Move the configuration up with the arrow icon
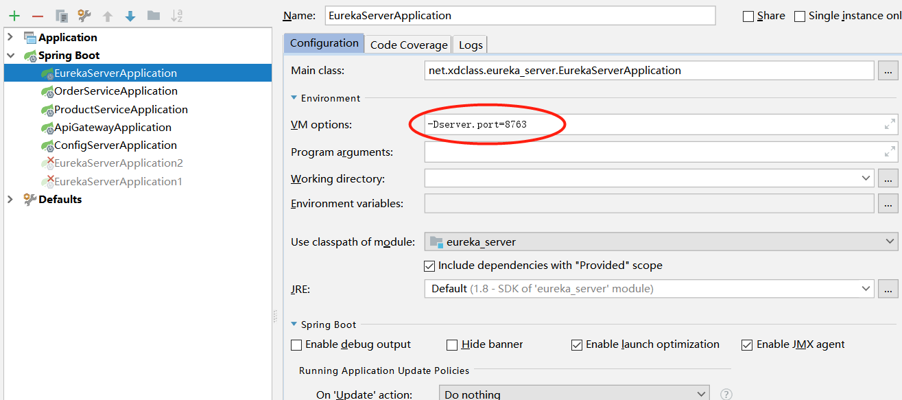Image resolution: width=902 pixels, height=400 pixels. point(108,16)
